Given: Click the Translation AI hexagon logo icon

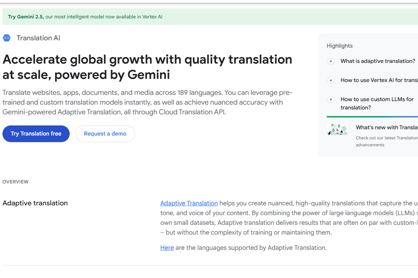Looking at the screenshot, I should pos(7,38).
